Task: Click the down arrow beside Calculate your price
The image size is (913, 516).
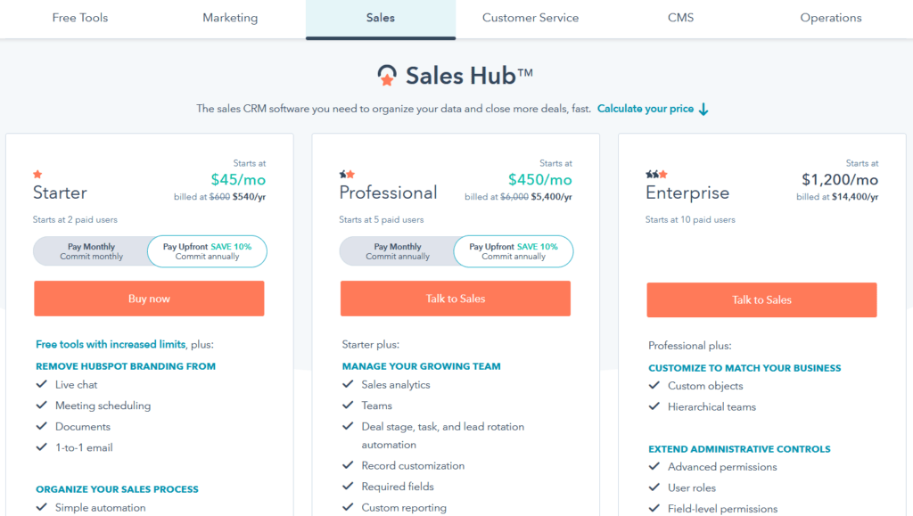Action: click(703, 110)
